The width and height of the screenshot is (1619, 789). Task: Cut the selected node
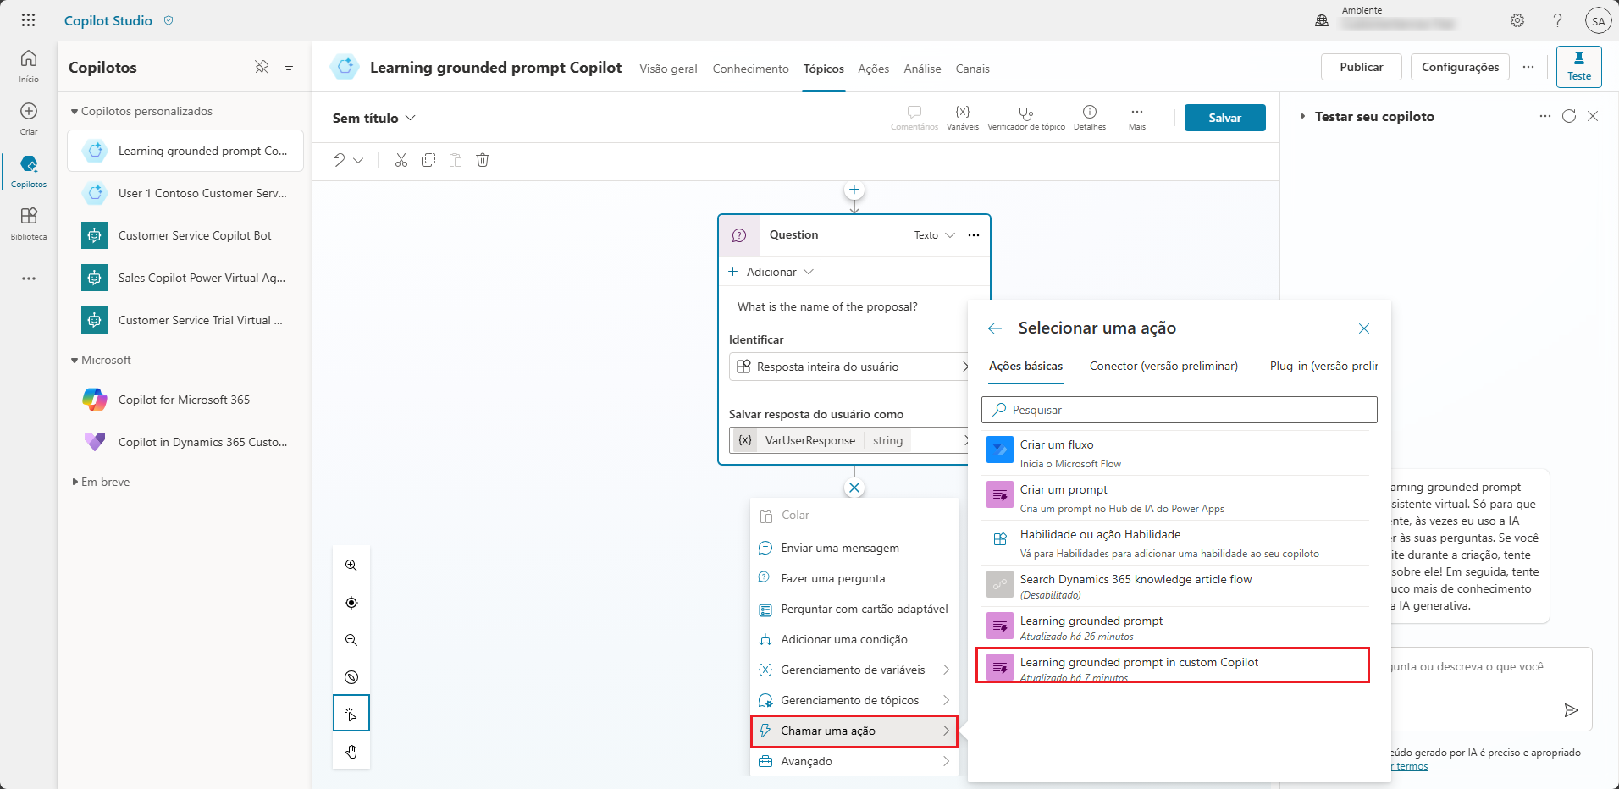click(401, 160)
